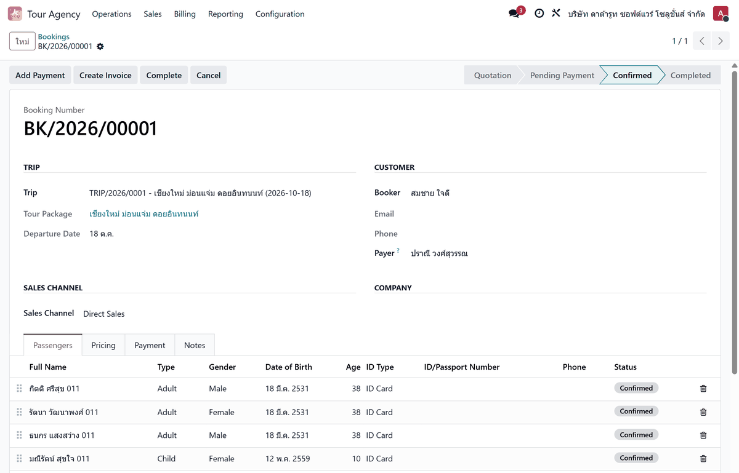Go to next record arrow
The width and height of the screenshot is (739, 473).
pos(721,41)
